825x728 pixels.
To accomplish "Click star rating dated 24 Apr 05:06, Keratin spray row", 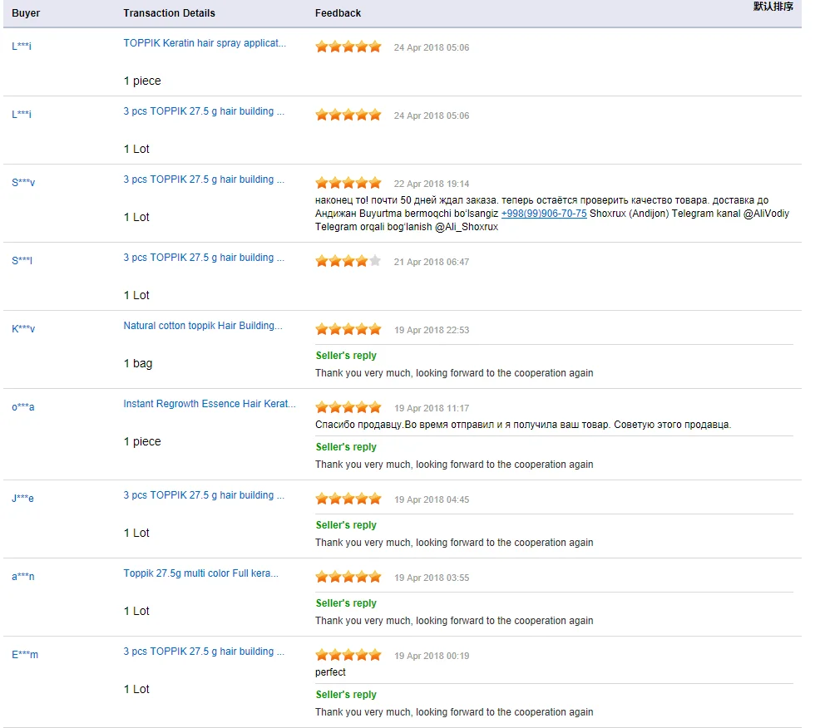I will [348, 47].
